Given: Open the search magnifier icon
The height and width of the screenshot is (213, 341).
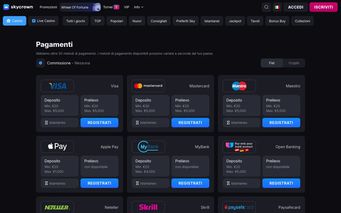Looking at the screenshot, I should pyautogui.click(x=266, y=7).
